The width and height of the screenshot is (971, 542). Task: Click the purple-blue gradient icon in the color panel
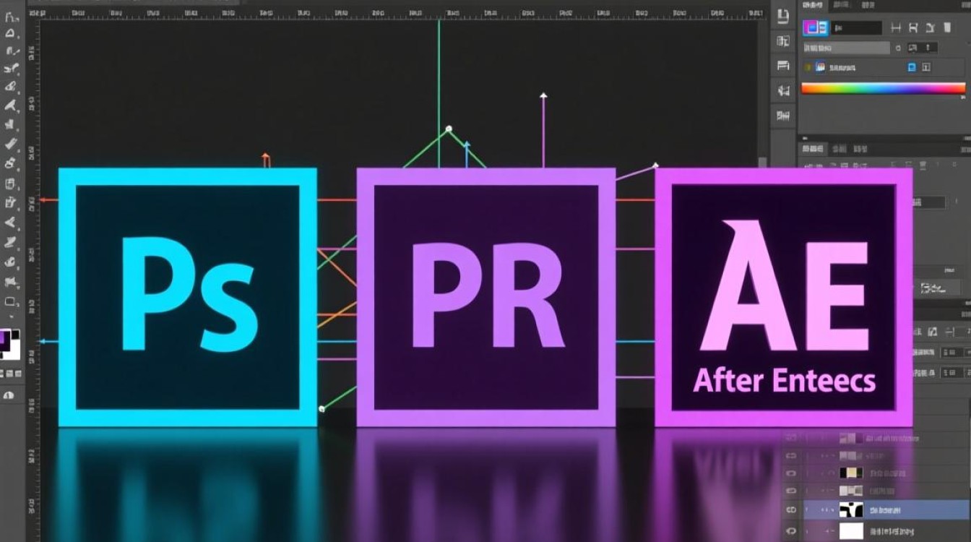coord(816,28)
